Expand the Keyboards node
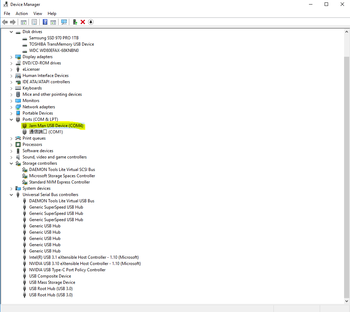 [11, 88]
